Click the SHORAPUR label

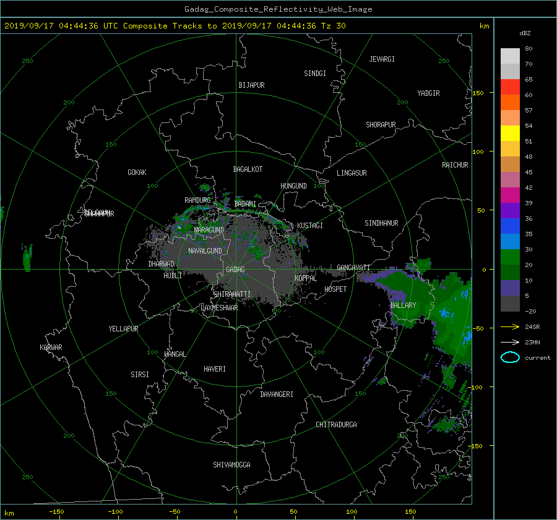[x=381, y=125]
